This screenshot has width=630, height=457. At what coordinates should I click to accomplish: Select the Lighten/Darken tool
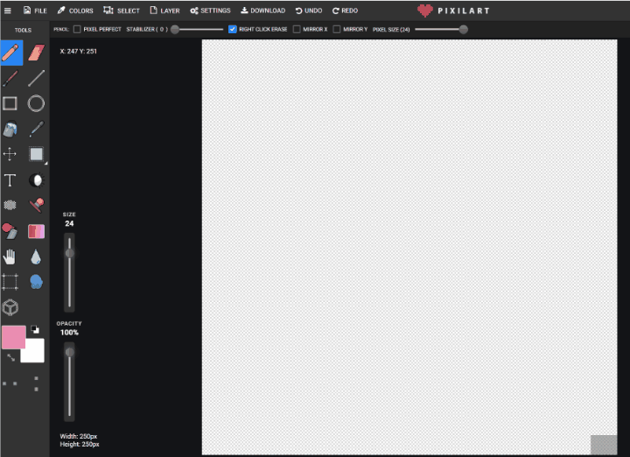coord(37,180)
